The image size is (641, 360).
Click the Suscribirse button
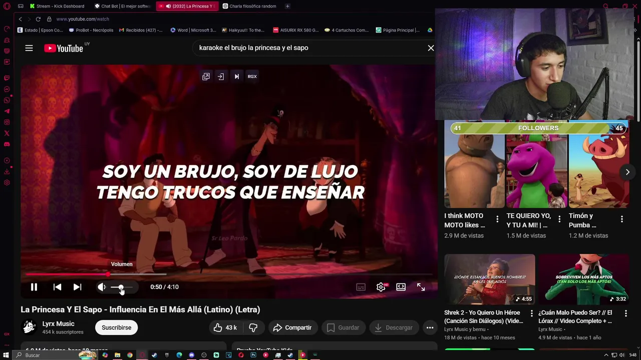point(116,327)
